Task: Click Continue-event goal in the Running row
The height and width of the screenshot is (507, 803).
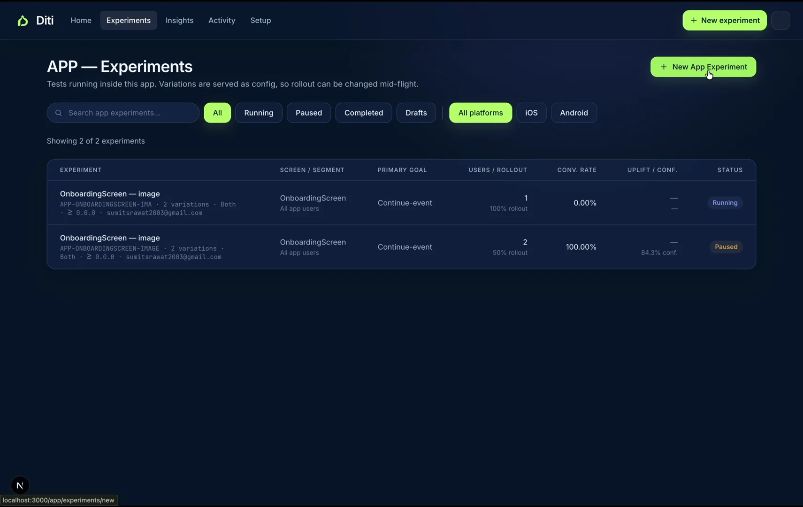Action: pyautogui.click(x=405, y=203)
